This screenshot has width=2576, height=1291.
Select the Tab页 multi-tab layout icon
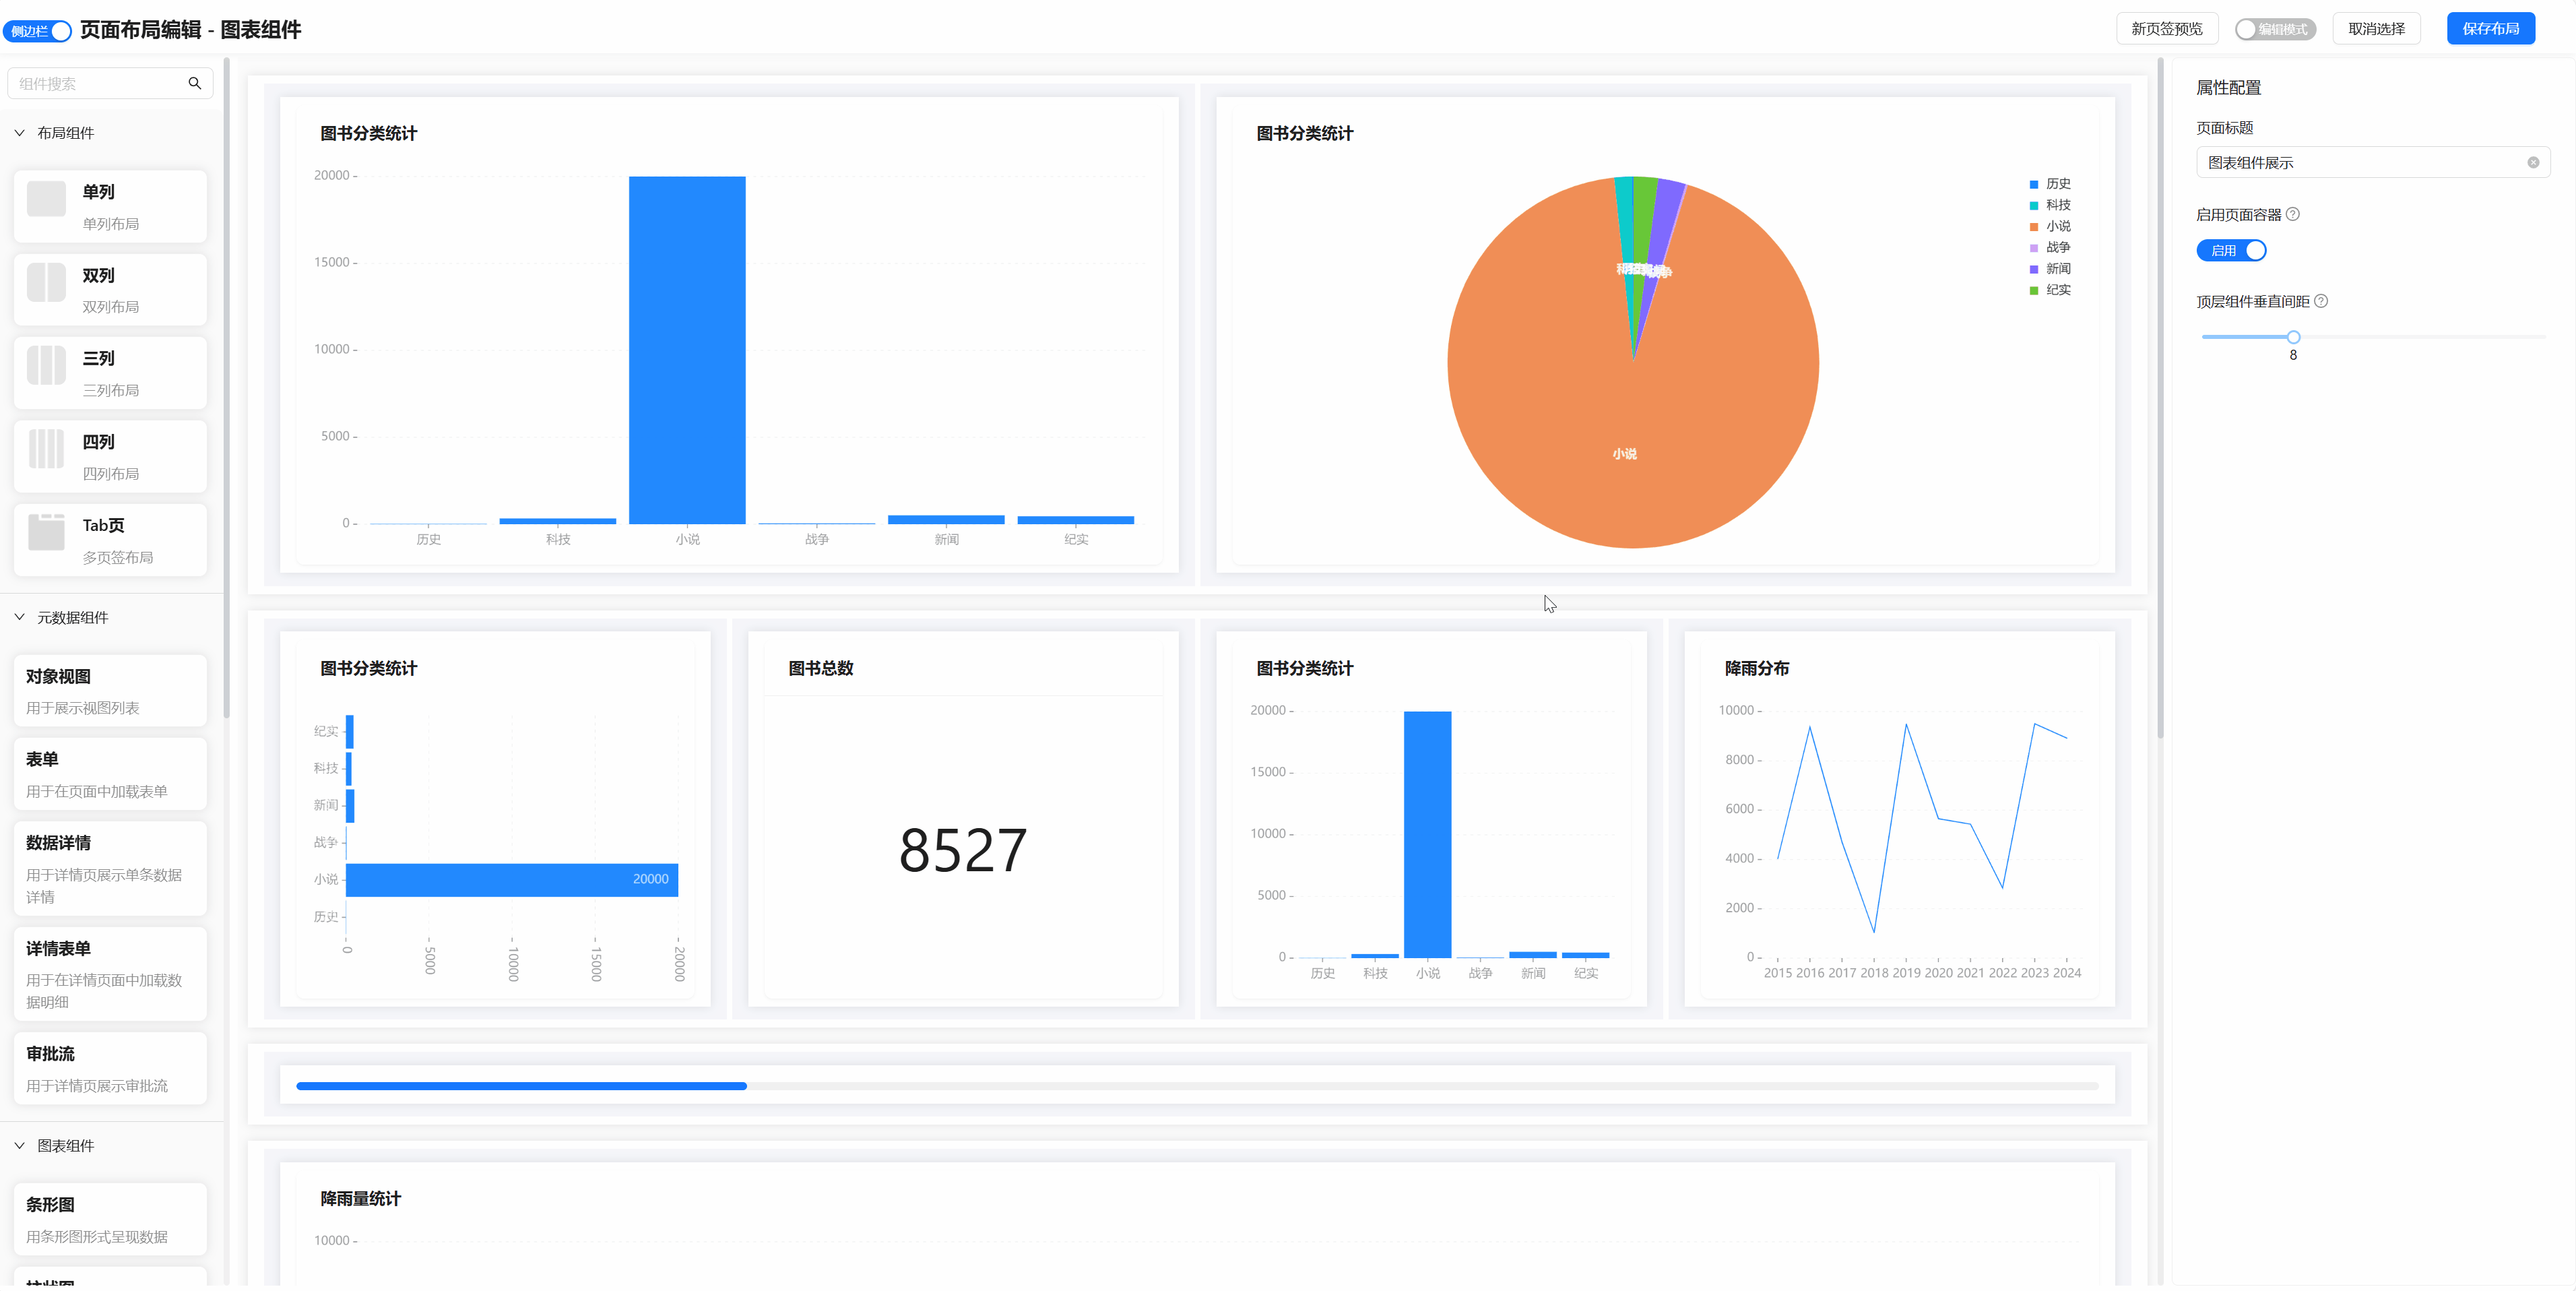[x=47, y=533]
